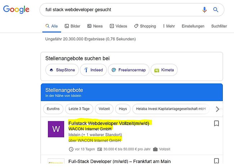
Task: Bookmark the Full-Stack Developer Frankfurt job
Action: 216,161
